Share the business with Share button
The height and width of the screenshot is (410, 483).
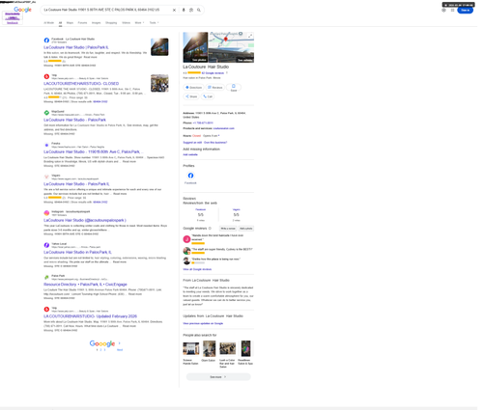191,96
